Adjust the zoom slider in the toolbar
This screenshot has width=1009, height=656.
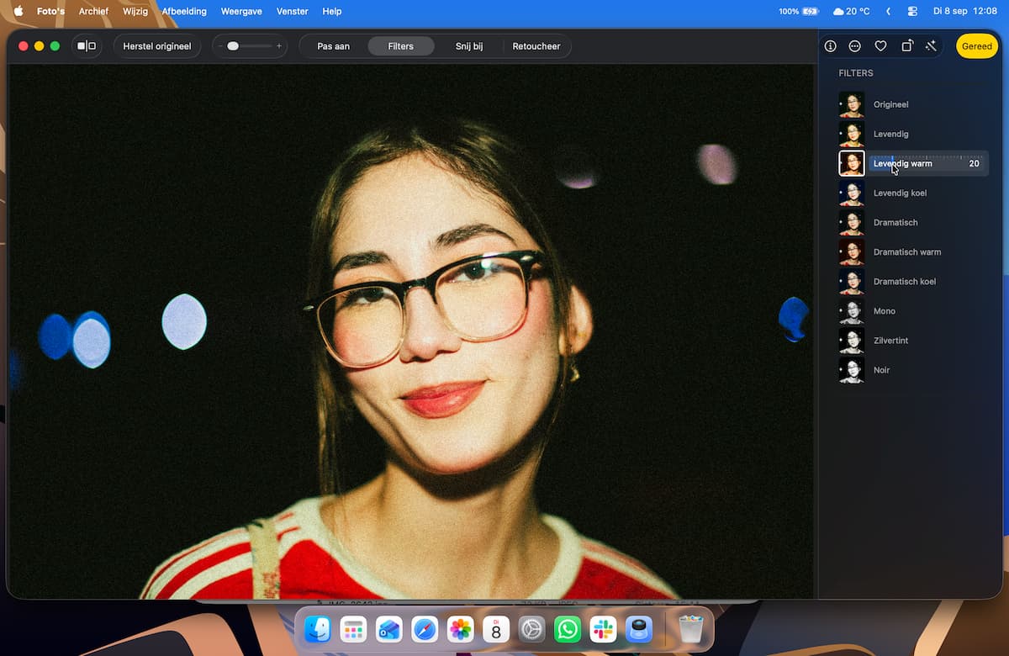pos(251,46)
